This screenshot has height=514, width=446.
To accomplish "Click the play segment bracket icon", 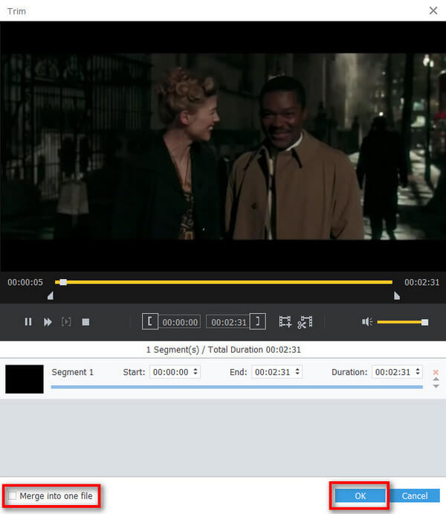I will [x=66, y=322].
